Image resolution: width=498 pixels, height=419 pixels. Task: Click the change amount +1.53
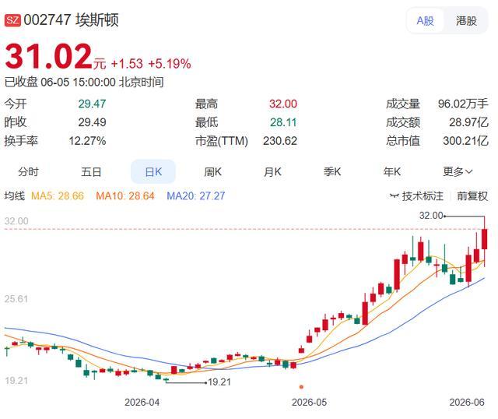pyautogui.click(x=127, y=64)
